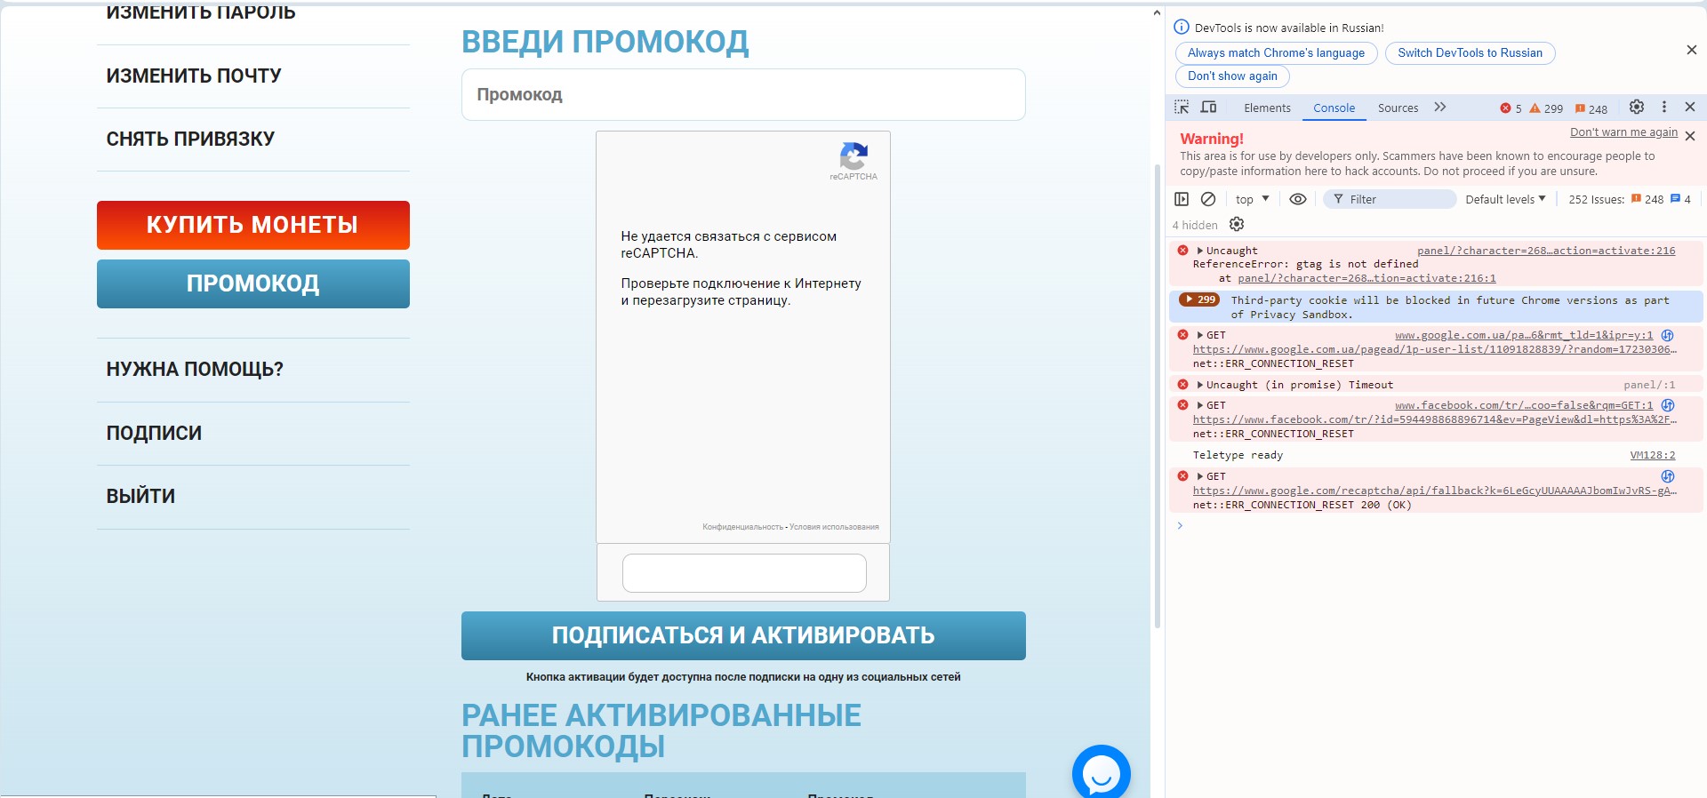Click the clear console icon
The height and width of the screenshot is (798, 1707).
tap(1208, 199)
